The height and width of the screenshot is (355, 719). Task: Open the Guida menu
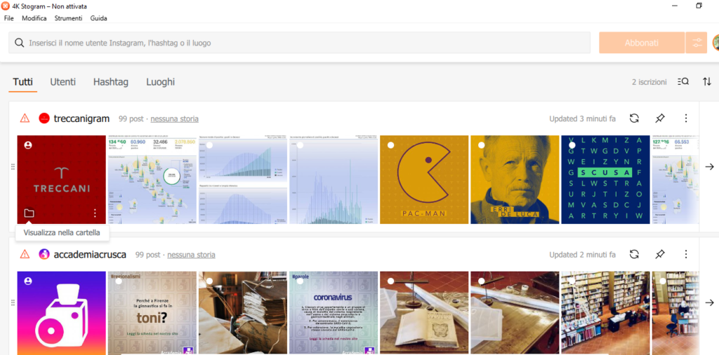click(98, 18)
